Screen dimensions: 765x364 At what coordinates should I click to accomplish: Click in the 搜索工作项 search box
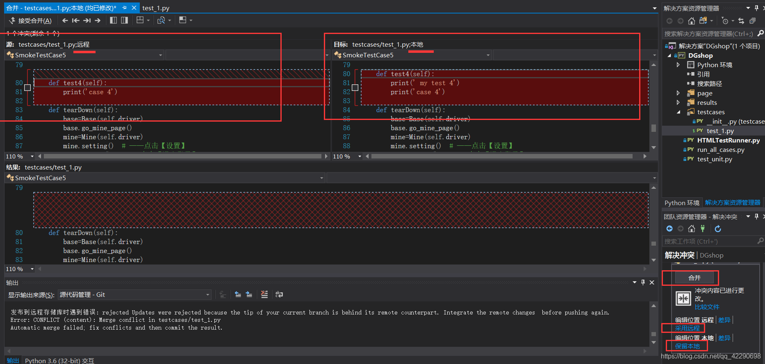pos(709,241)
